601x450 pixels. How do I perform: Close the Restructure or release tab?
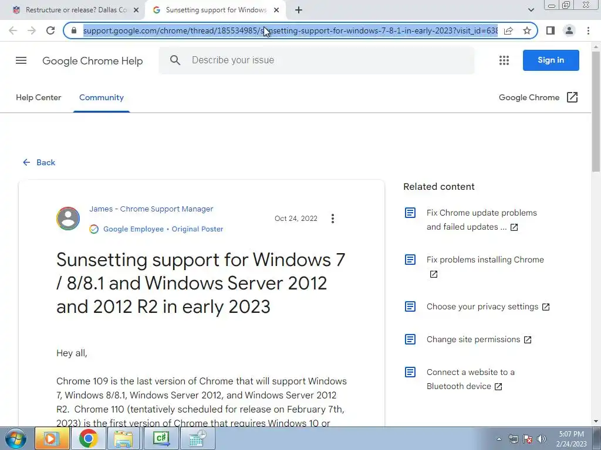point(136,10)
